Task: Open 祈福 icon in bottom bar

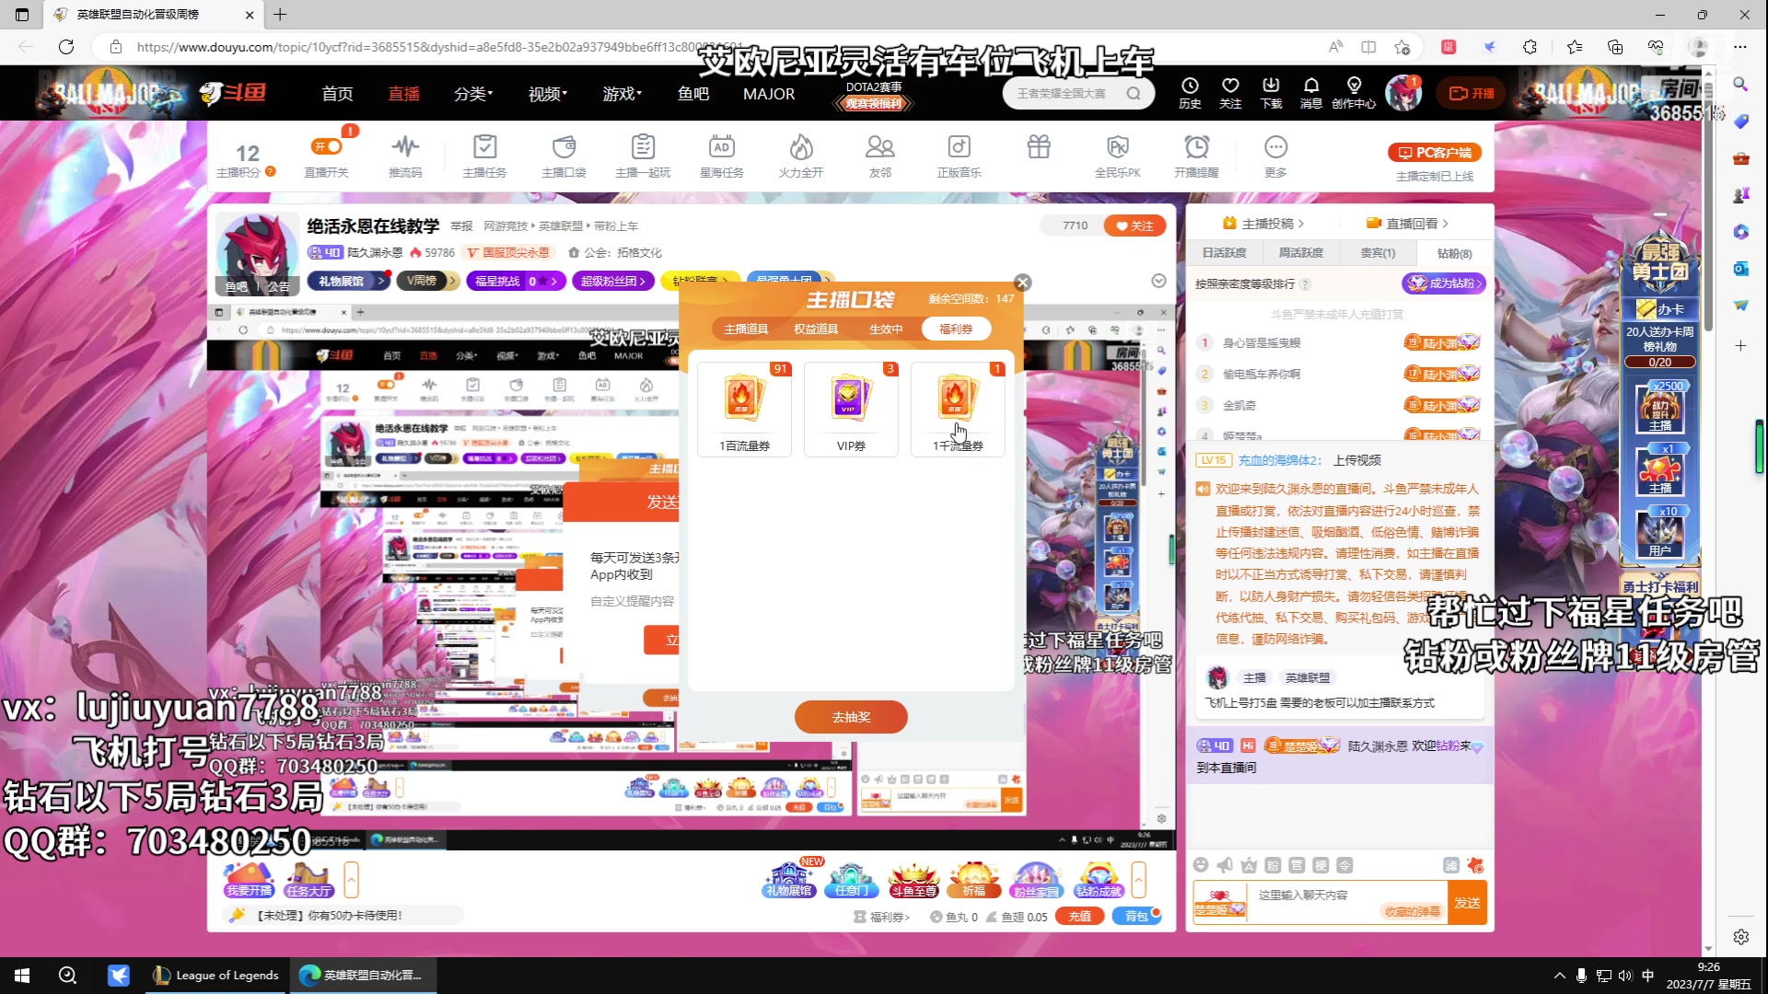Action: pyautogui.click(x=974, y=879)
